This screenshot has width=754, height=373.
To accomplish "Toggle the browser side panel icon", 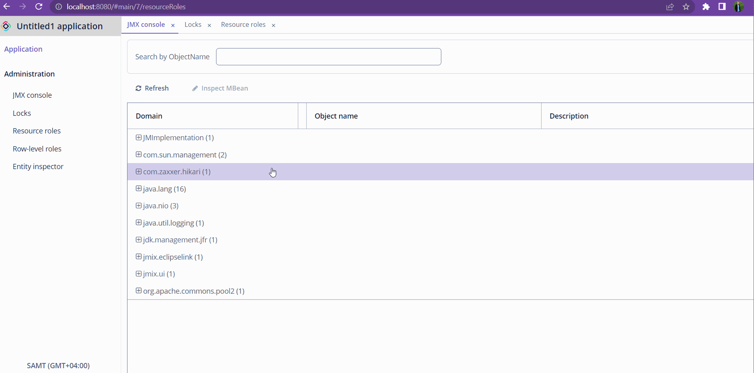I will click(722, 6).
